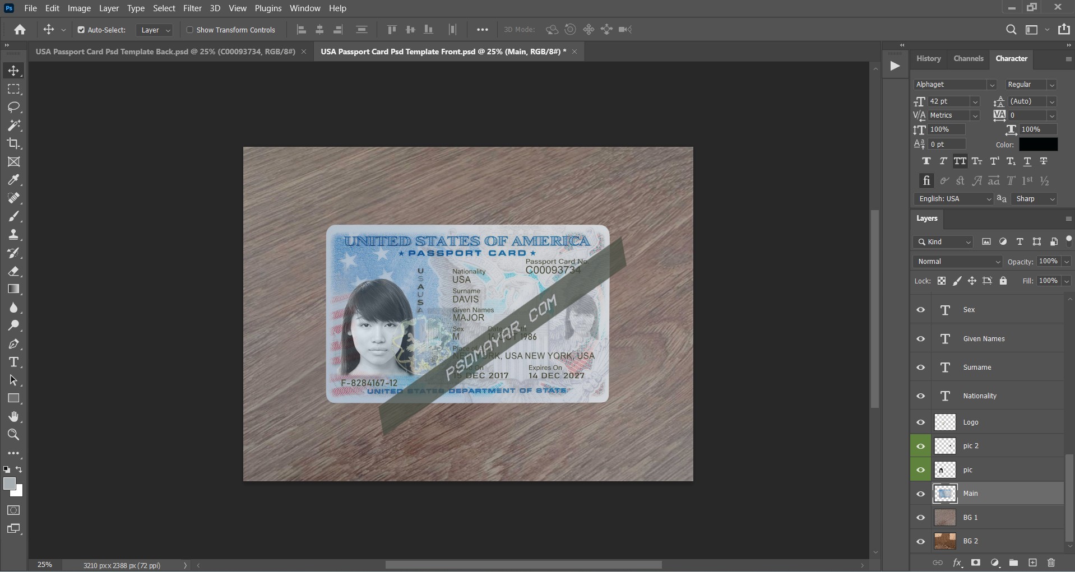Select the Zoom tool
The image size is (1075, 572).
(x=14, y=435)
